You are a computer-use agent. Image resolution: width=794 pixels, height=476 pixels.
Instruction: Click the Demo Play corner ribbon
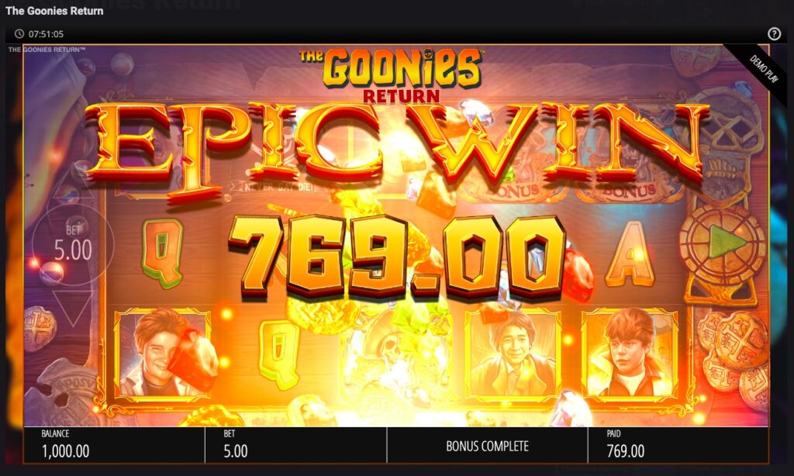click(x=758, y=69)
